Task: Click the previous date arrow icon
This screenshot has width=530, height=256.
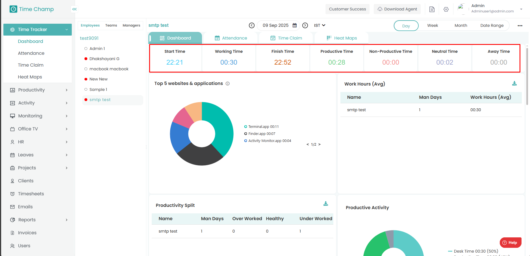Action: pyautogui.click(x=252, y=25)
